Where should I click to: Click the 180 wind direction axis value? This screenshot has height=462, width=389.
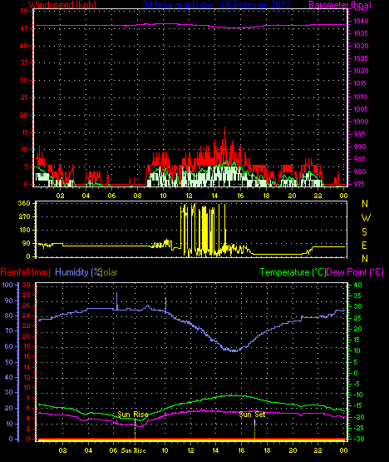pyautogui.click(x=24, y=230)
